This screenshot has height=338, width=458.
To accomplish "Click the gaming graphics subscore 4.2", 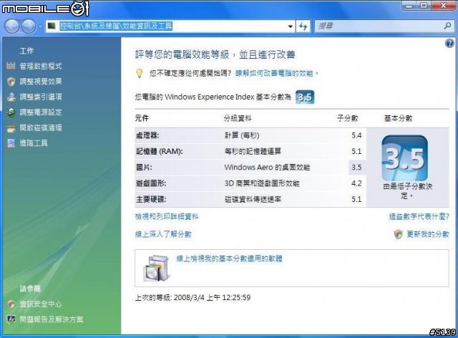I will click(356, 183).
